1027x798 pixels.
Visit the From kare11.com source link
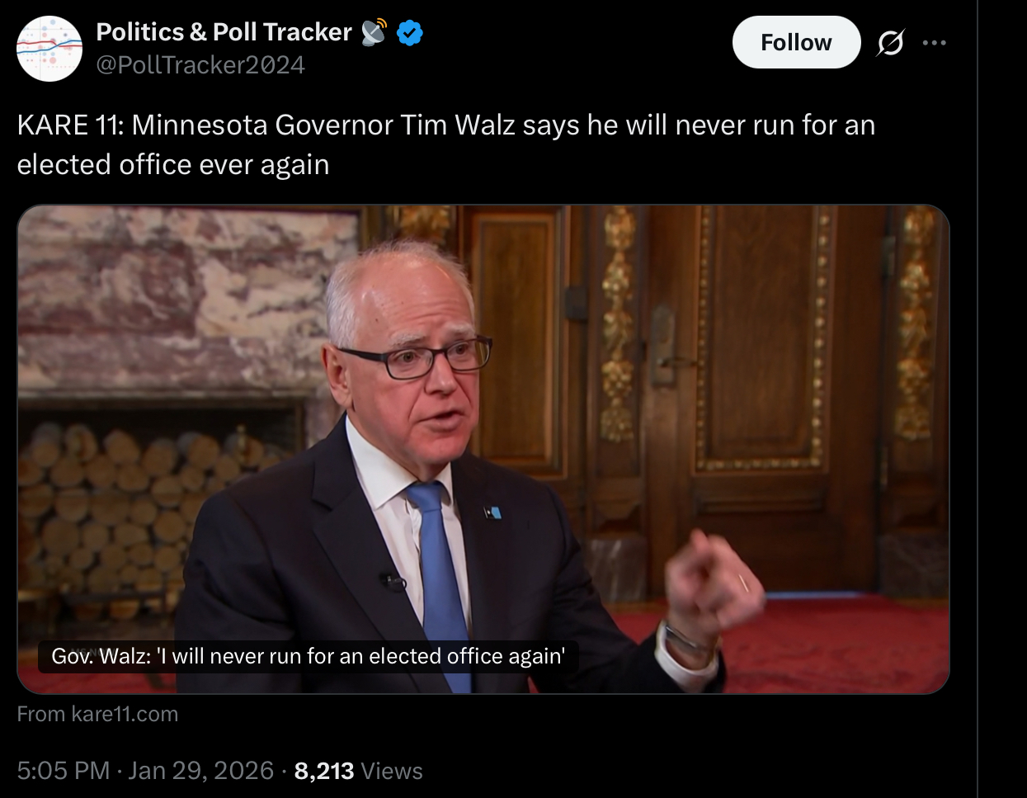click(97, 714)
